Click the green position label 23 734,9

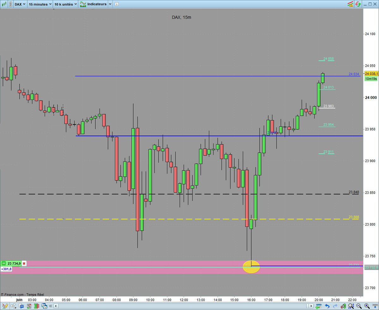[x=11, y=263]
